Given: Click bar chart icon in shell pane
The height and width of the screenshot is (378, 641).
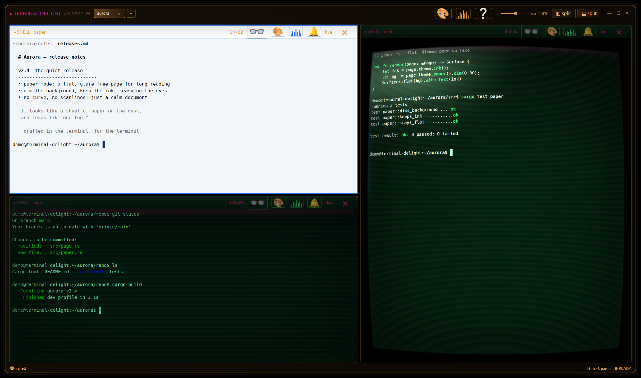Looking at the screenshot, I should pos(296,203).
